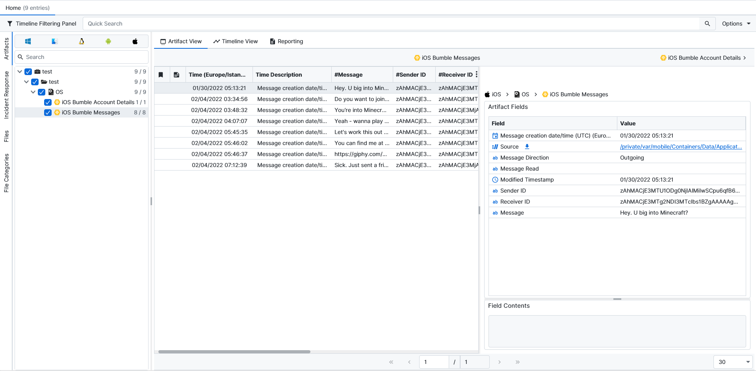Viewport: 756px width, 371px height.
Task: Select the Windows platform filter icon
Action: coord(28,41)
